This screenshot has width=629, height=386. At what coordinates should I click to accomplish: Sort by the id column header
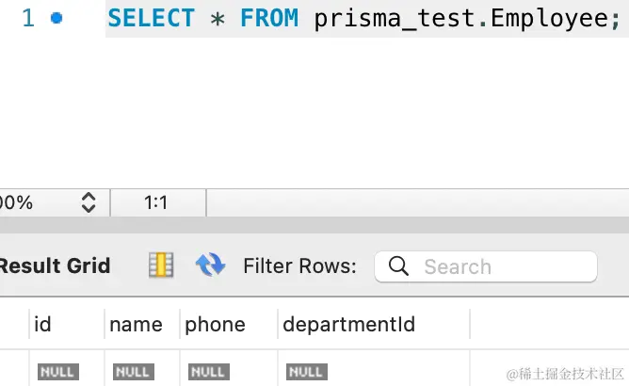[x=42, y=324]
